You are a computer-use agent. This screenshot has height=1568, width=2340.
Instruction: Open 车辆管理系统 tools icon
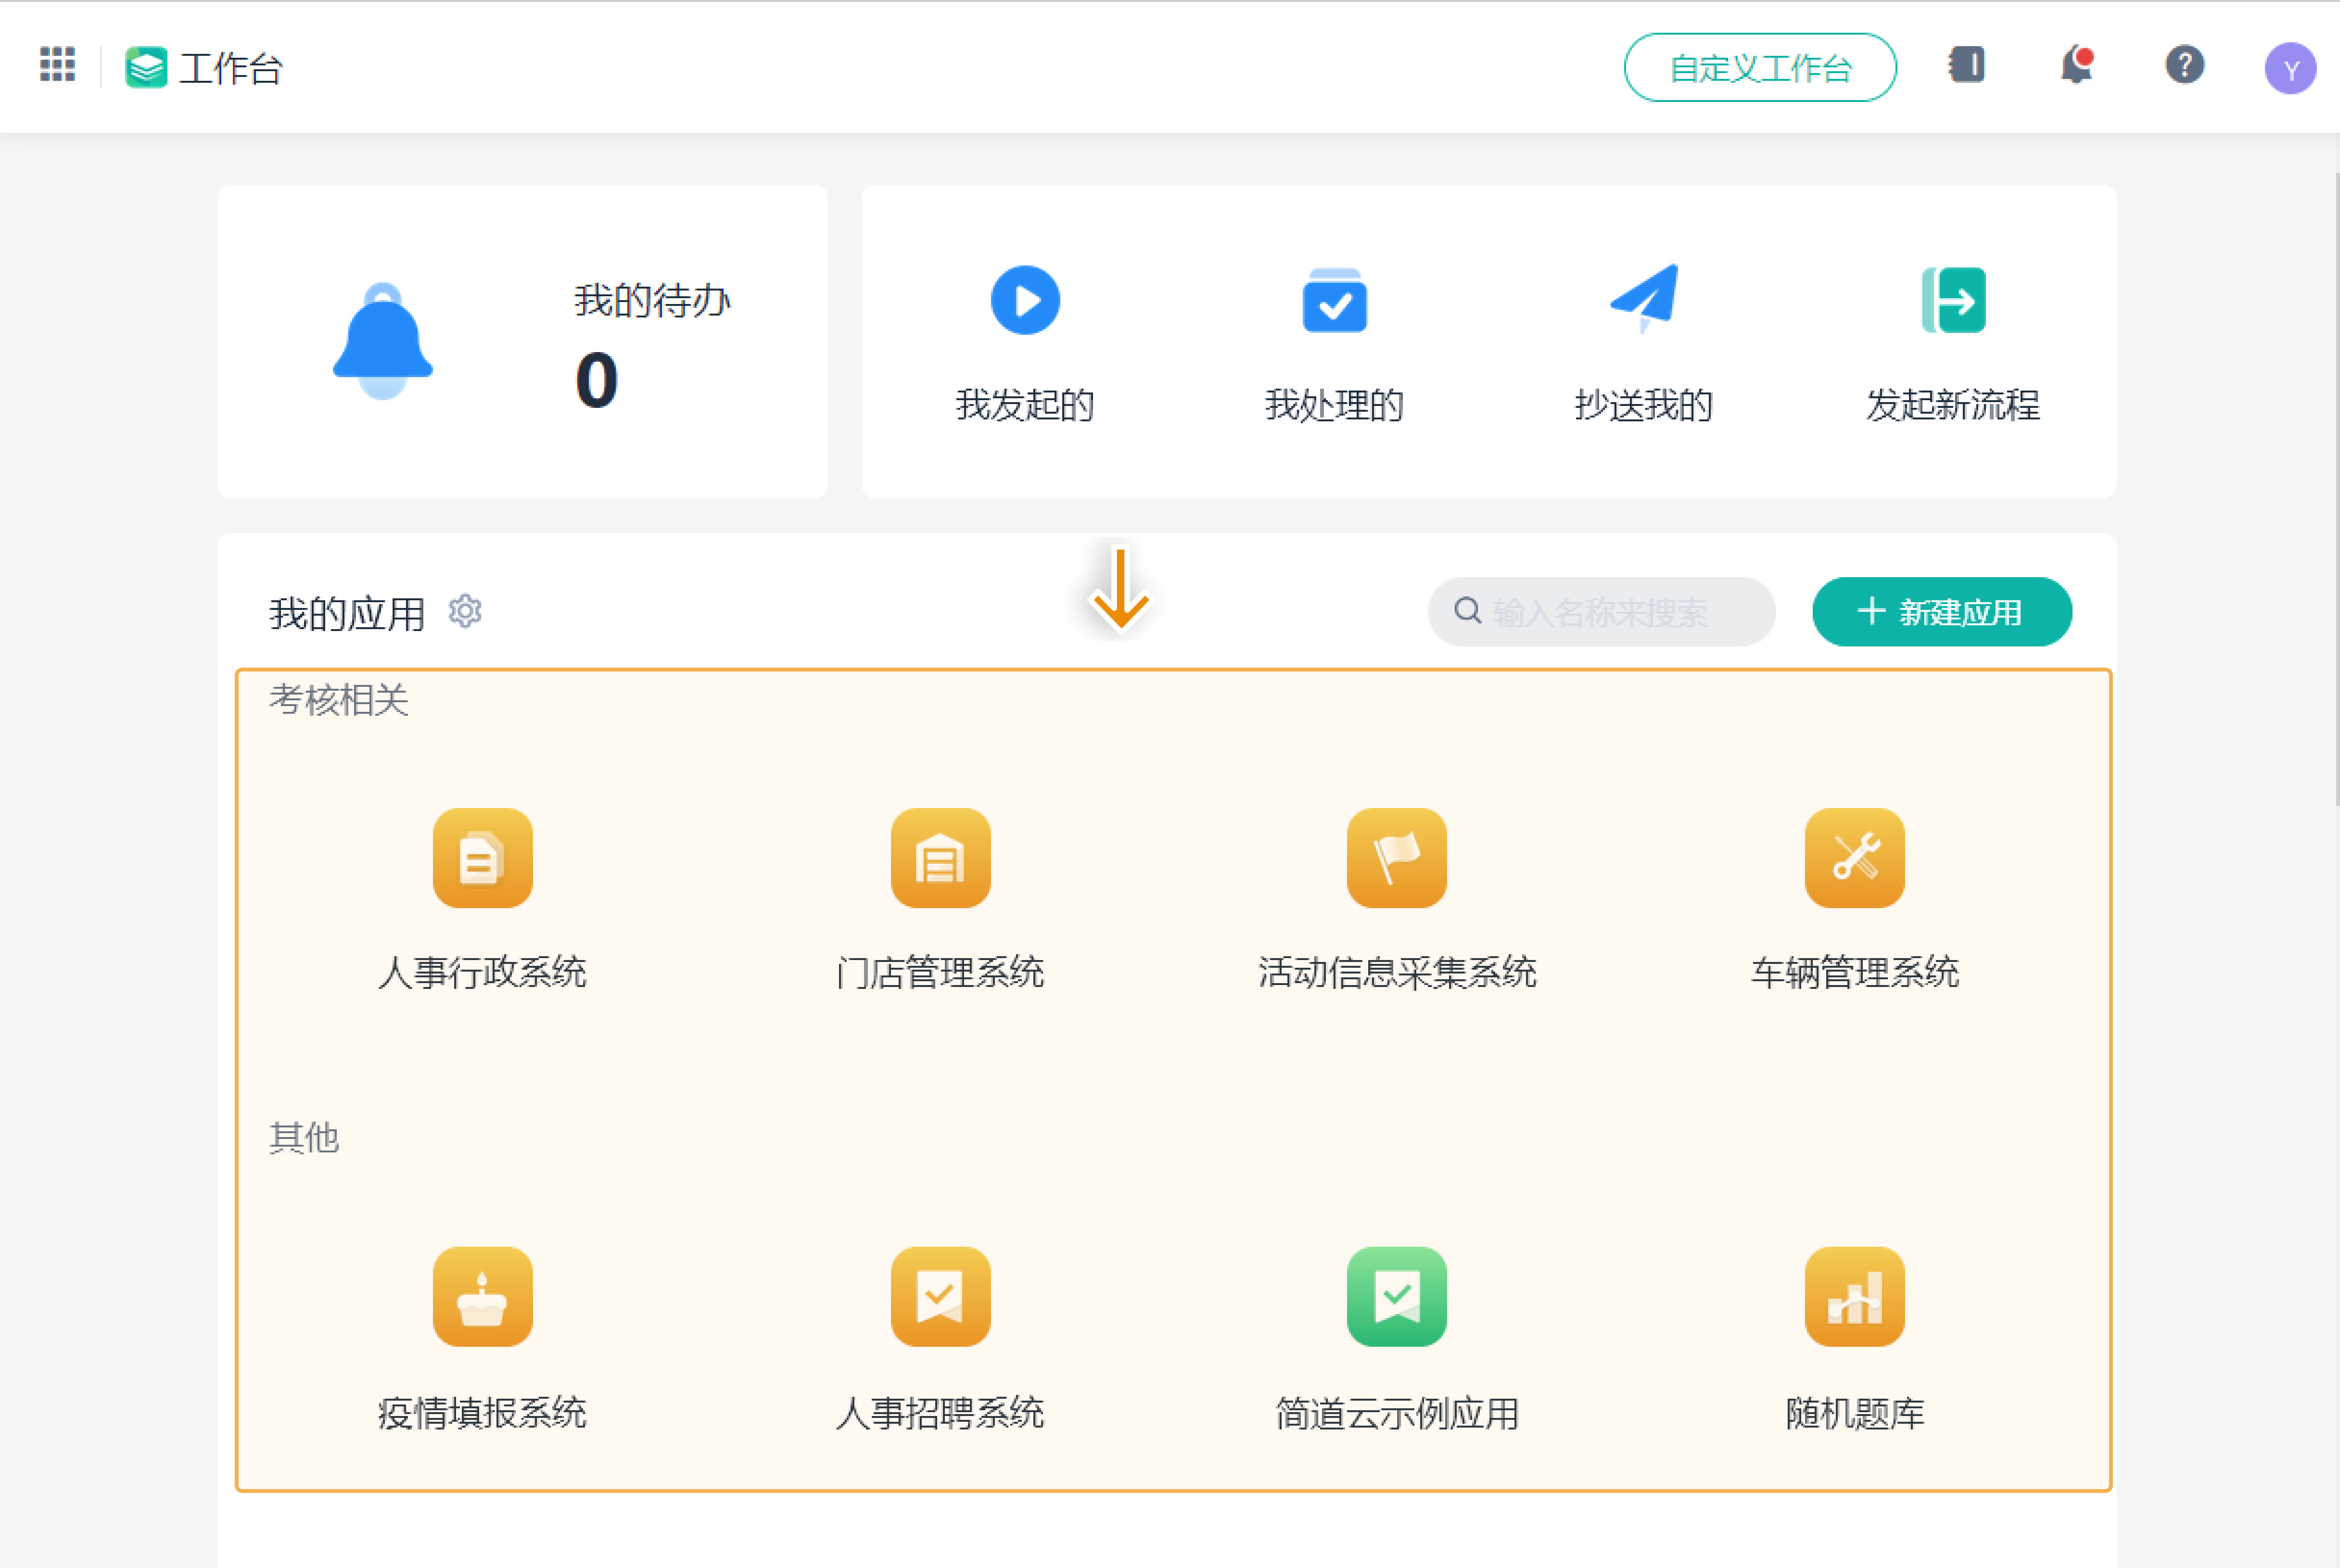1853,858
